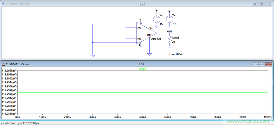274x125 pixels.
Task: Click the waveform window title bar icon
Action: tap(3, 64)
